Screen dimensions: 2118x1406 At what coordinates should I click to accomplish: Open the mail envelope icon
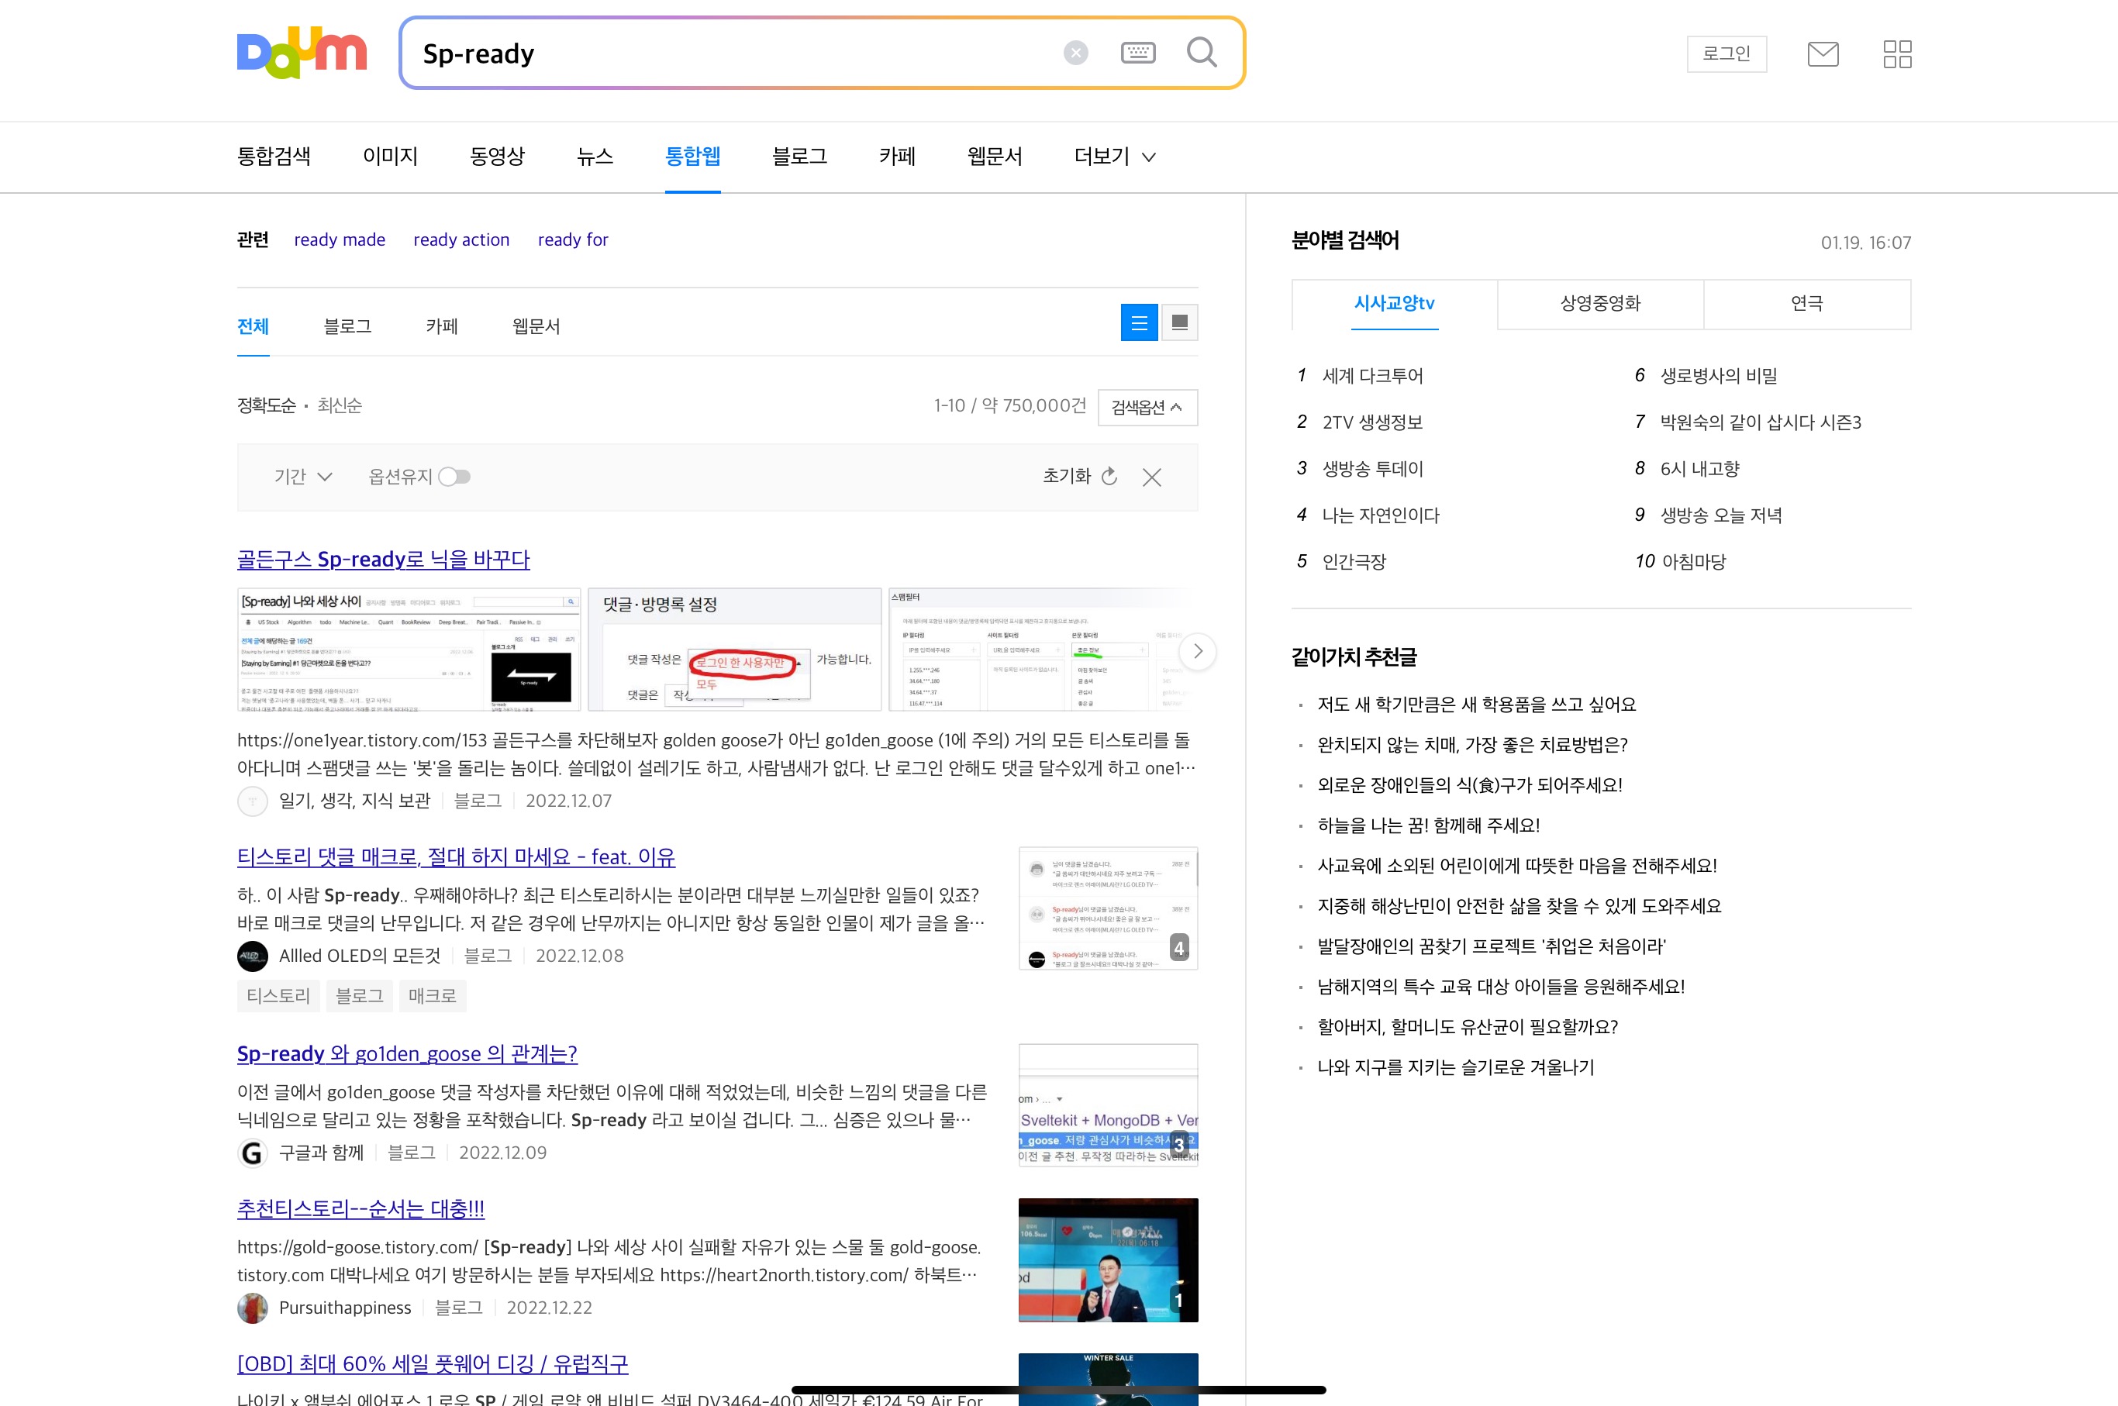(1822, 53)
